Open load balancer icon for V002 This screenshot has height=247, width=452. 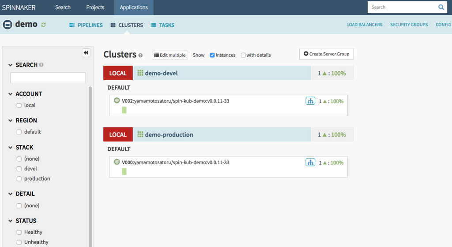point(310,101)
